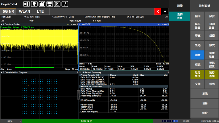Click the CCDF 1 Clrw trace indicator
The image size is (219, 123).
pyautogui.click(x=163, y=24)
